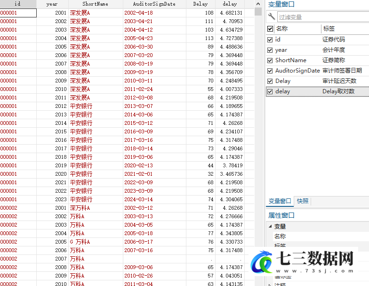Click the 名称 property row in properties window
The width and height of the screenshot is (369, 286).
[321, 237]
